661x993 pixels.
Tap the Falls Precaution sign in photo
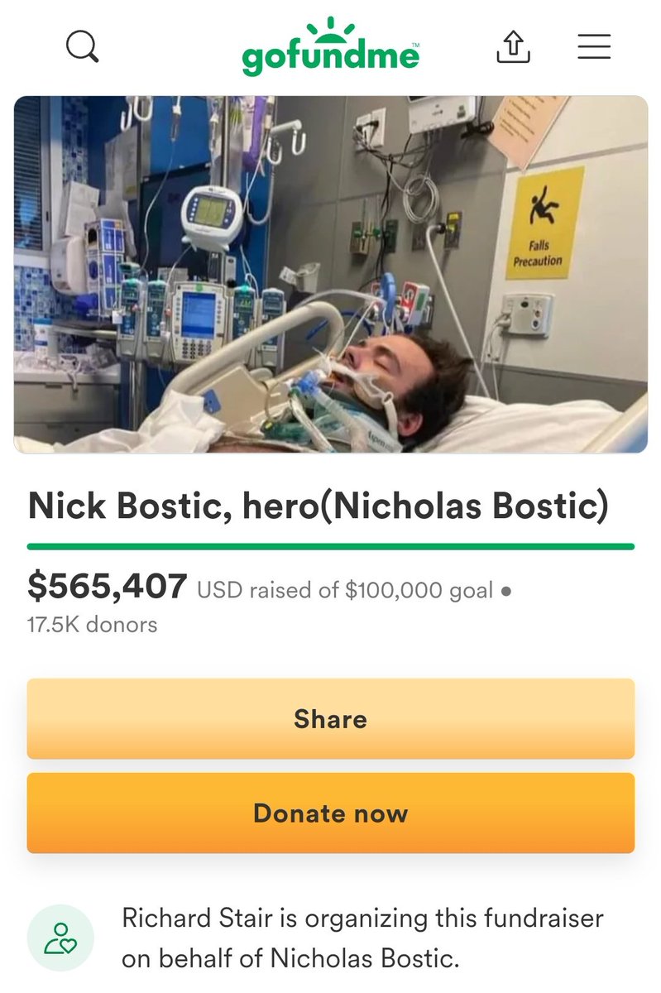544,223
